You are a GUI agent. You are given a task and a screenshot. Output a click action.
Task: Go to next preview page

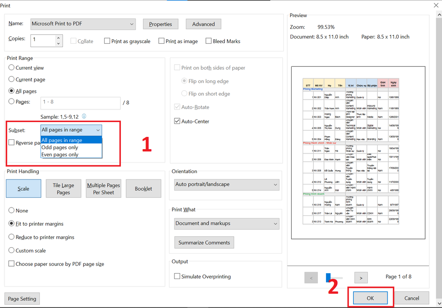361,278
